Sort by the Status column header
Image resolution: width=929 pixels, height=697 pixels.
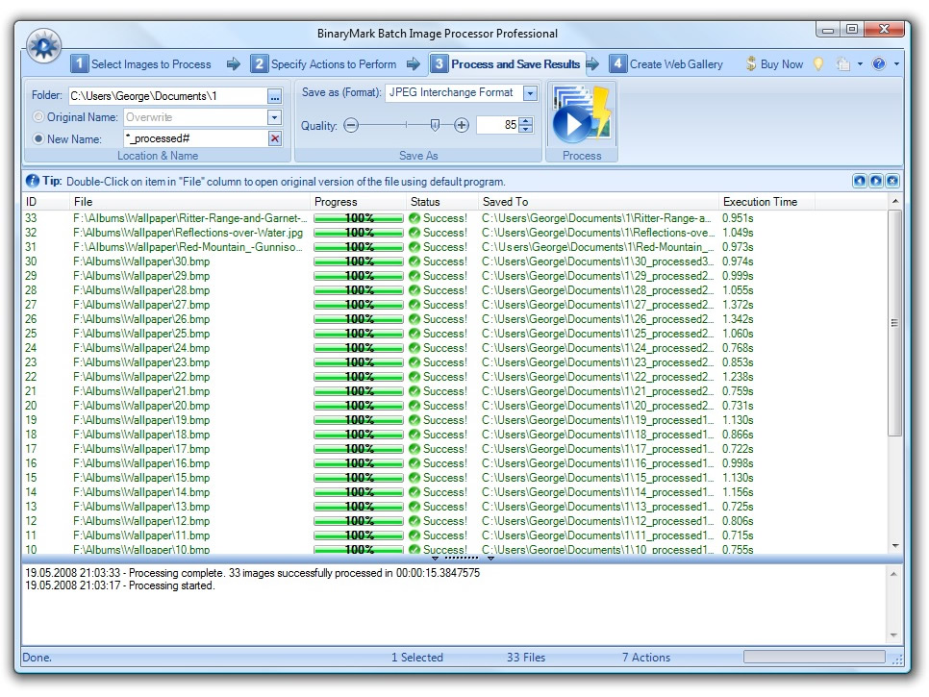442,202
